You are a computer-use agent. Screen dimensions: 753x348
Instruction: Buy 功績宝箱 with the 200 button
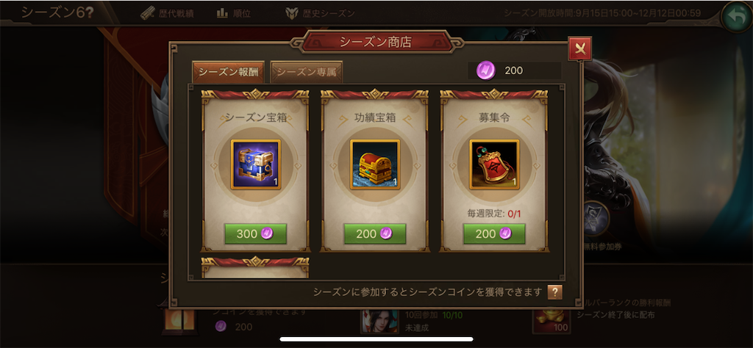[375, 233]
